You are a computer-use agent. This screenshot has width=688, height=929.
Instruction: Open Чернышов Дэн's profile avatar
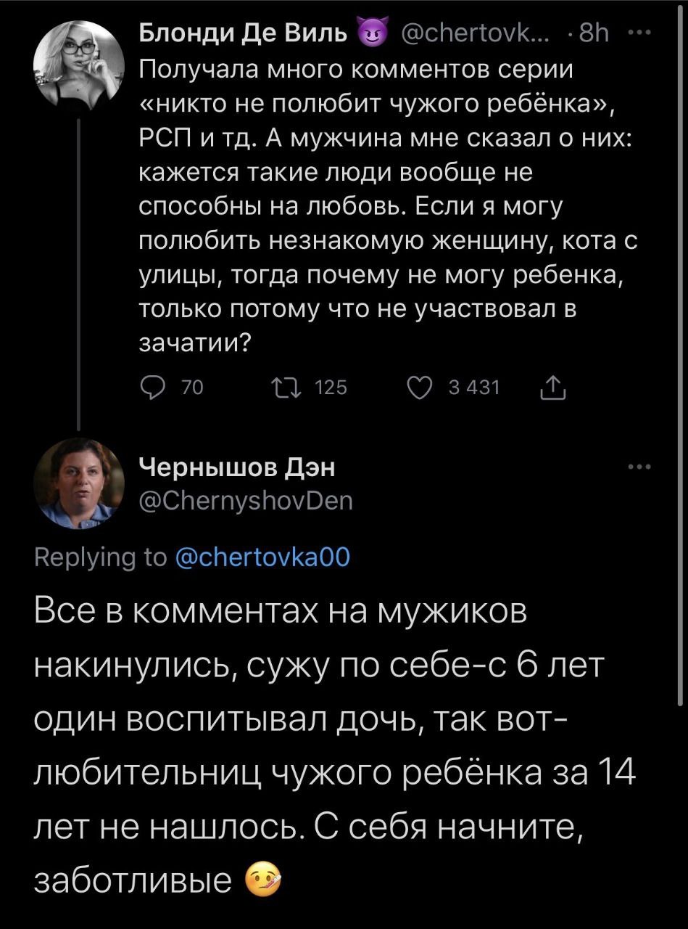(x=78, y=484)
